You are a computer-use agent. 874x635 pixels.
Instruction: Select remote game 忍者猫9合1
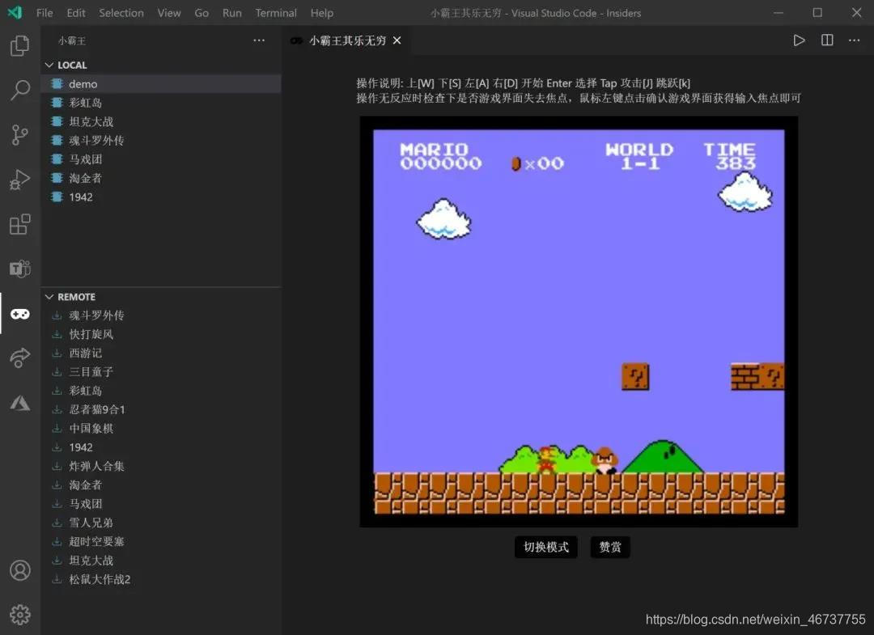coord(161,409)
